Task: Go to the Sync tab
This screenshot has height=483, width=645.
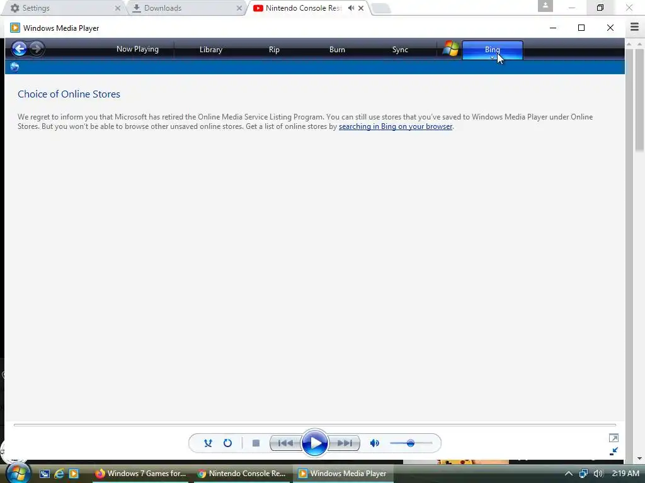Action: click(x=400, y=49)
